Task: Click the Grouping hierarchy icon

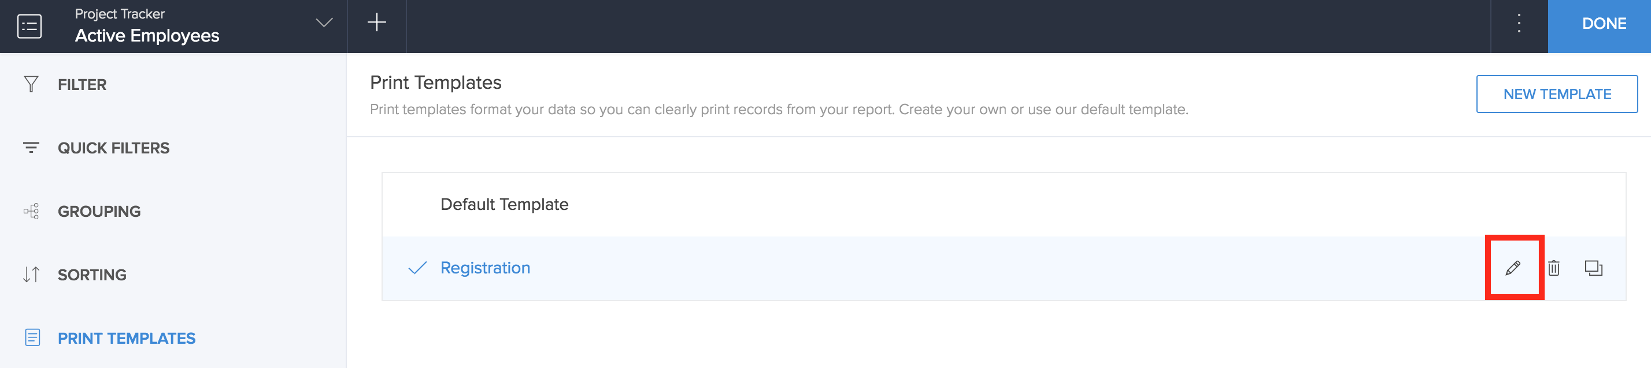Action: 31,211
